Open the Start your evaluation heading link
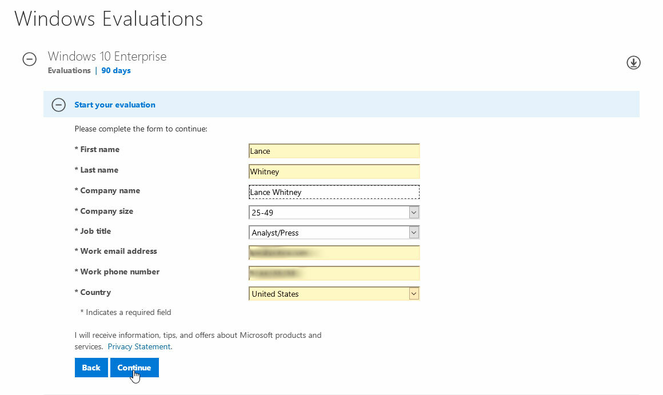 click(x=114, y=105)
